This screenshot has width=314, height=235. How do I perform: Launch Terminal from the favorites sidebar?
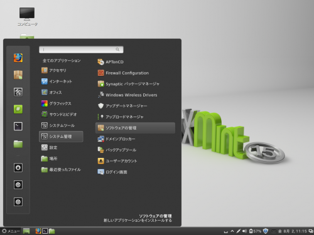click(x=18, y=127)
